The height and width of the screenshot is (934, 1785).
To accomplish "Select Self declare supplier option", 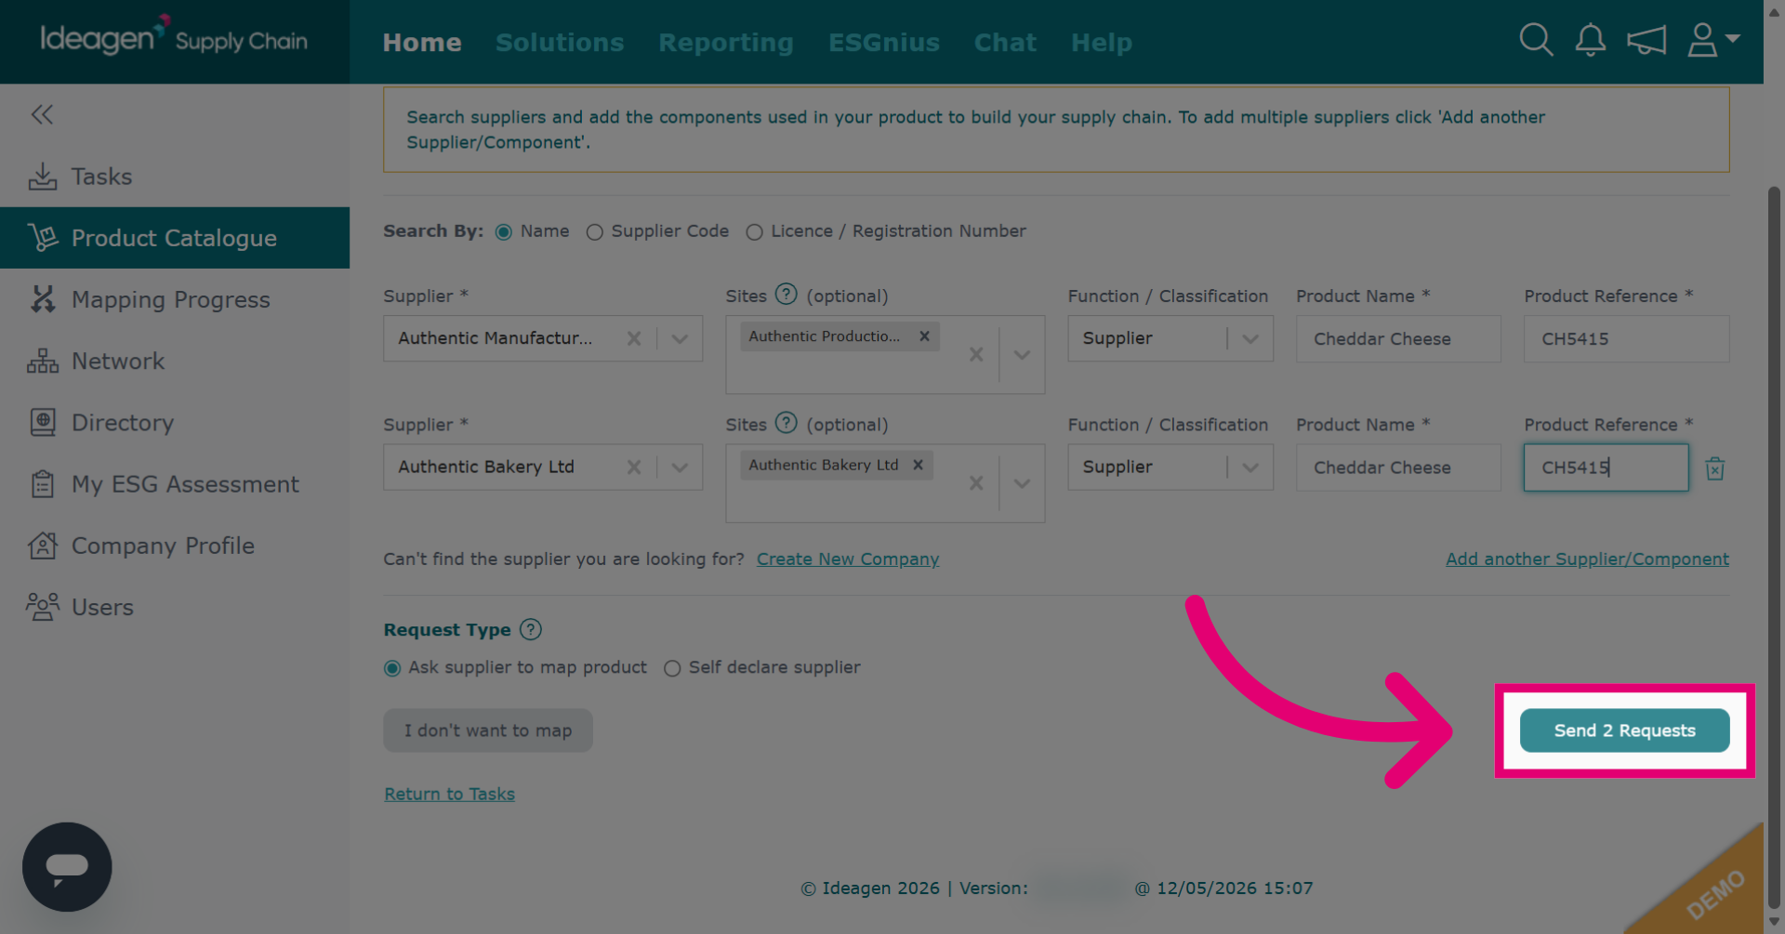I will [672, 668].
